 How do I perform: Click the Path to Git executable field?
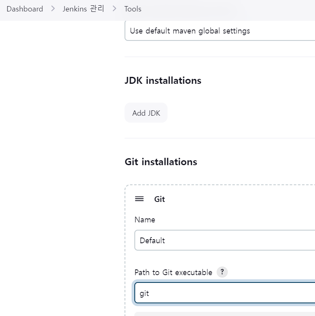[225, 293]
